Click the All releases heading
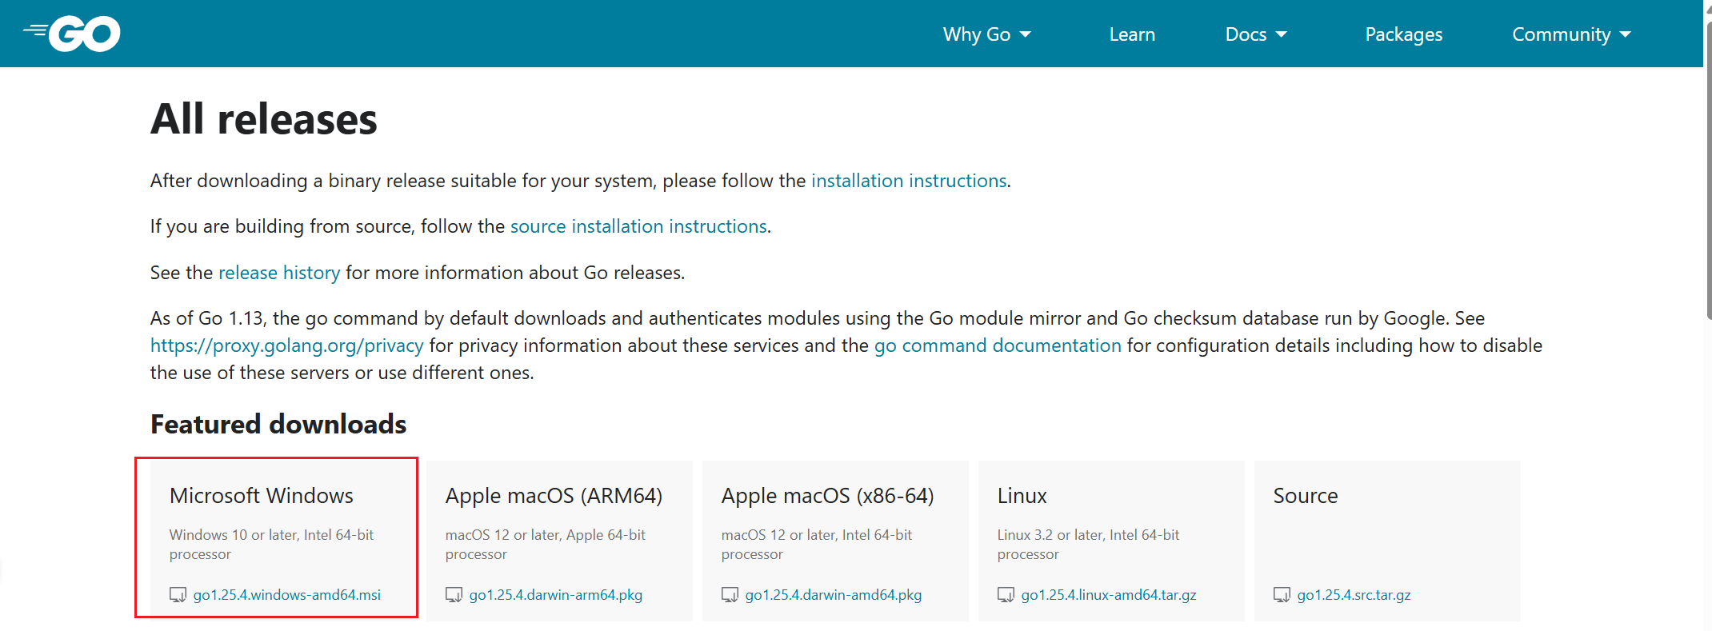Image resolution: width=1712 pixels, height=631 pixels. 263,119
